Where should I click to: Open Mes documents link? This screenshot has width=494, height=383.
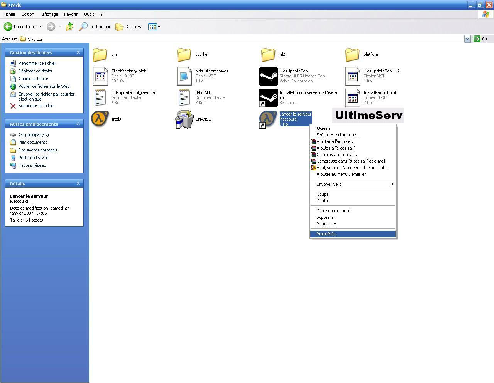[33, 142]
